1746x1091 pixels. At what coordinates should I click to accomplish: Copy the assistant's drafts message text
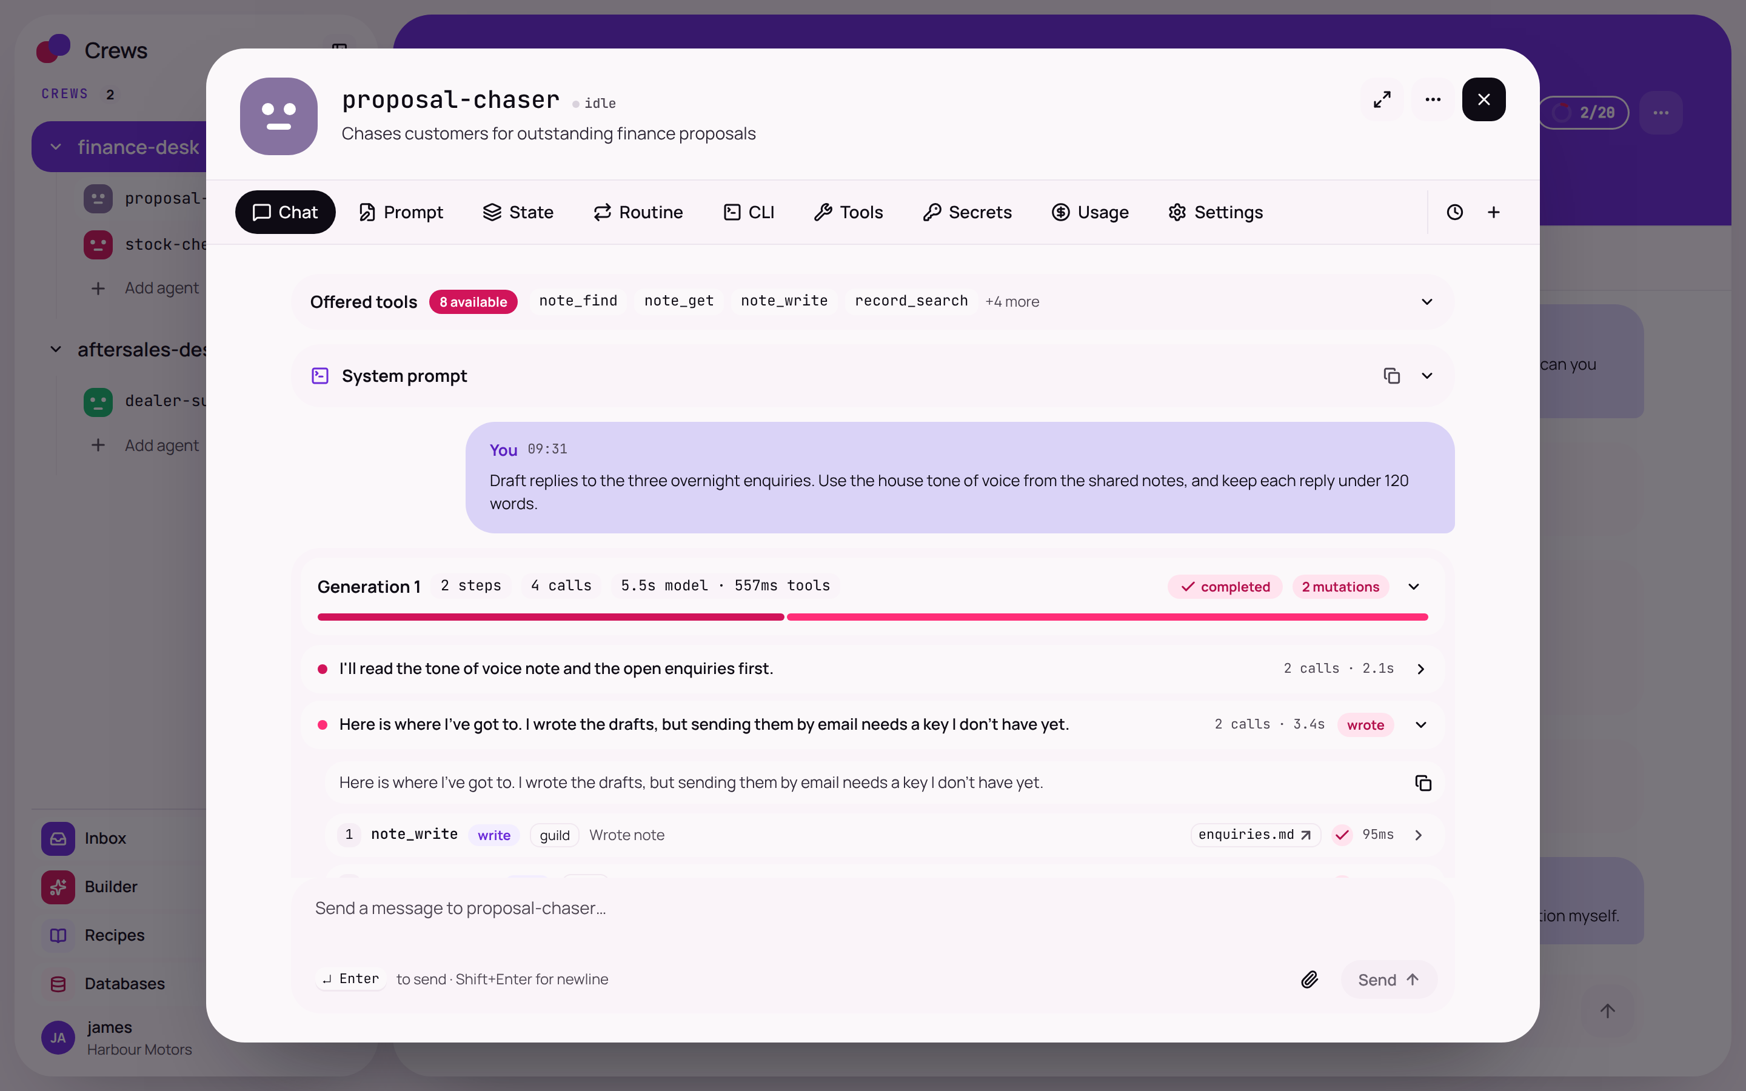[x=1423, y=783]
